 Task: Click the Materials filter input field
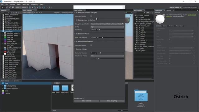pos(4,13)
